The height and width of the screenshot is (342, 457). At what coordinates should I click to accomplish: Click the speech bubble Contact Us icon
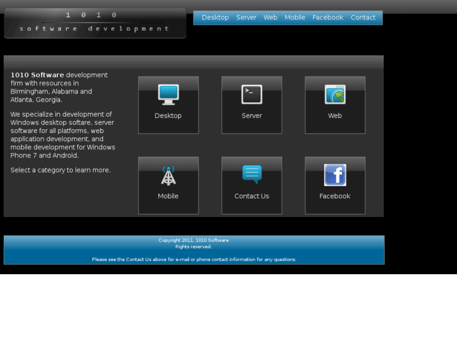[252, 174]
